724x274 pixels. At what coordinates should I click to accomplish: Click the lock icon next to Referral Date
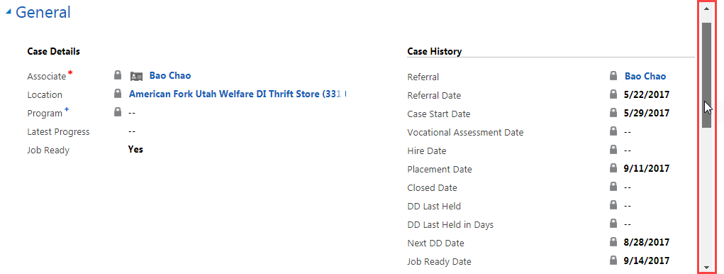coord(613,94)
